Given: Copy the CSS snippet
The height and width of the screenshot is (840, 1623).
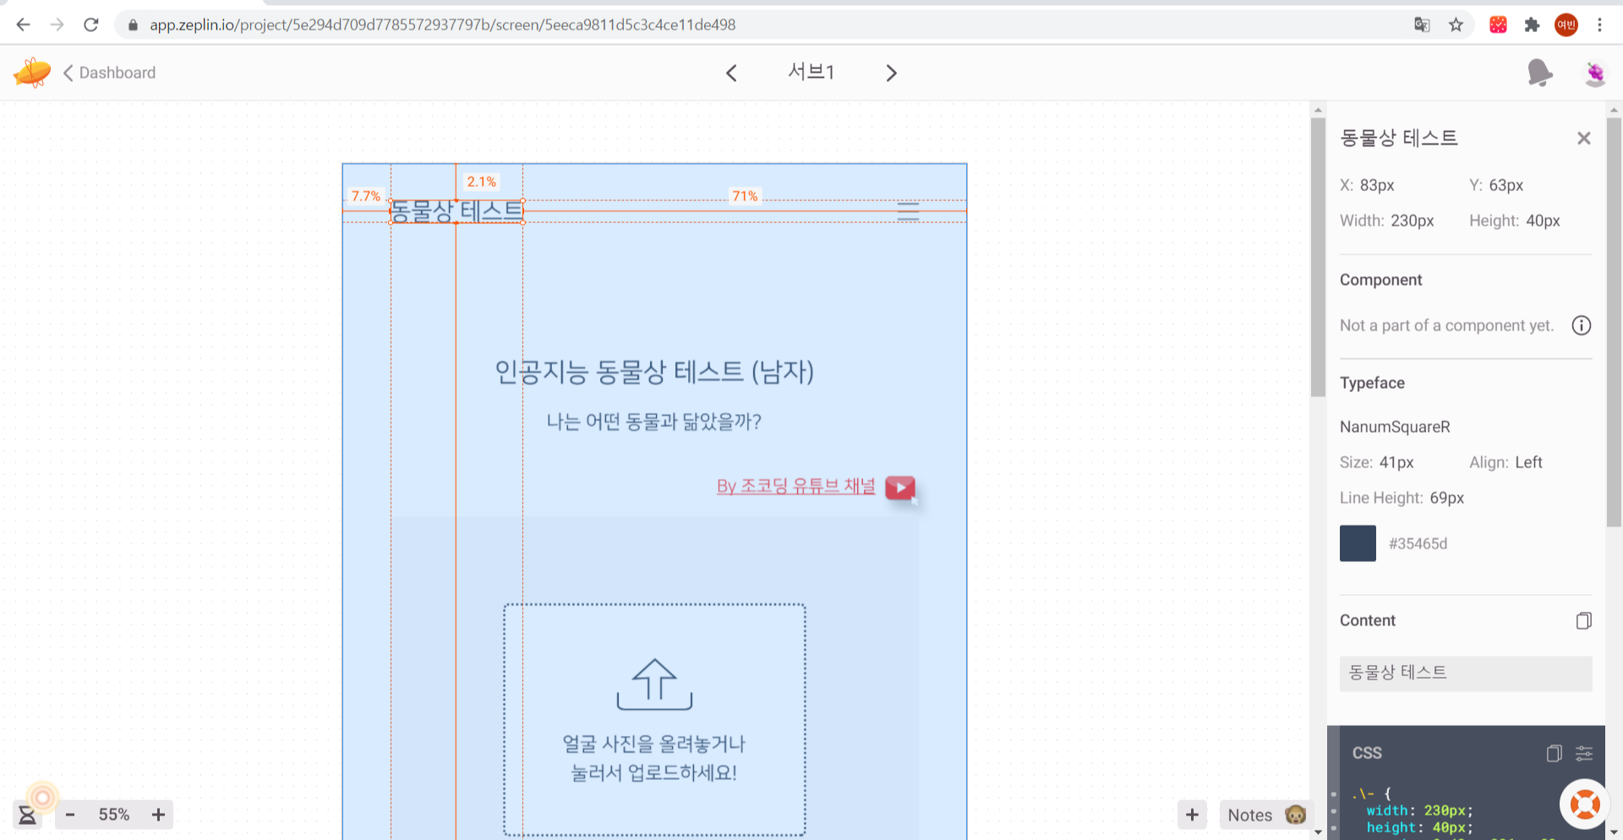Looking at the screenshot, I should pos(1554,753).
